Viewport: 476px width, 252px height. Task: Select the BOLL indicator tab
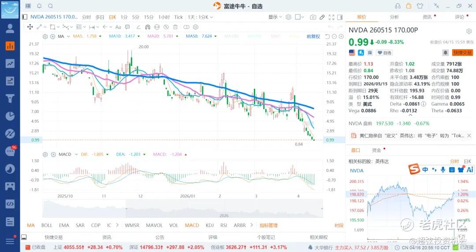(47, 225)
